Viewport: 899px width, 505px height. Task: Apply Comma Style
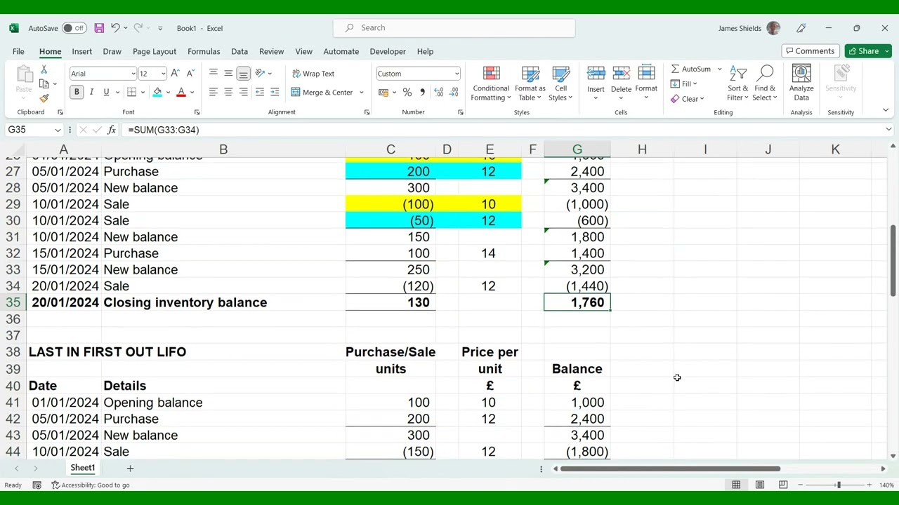(422, 92)
